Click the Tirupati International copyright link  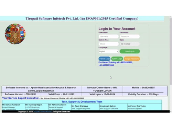(42, 111)
